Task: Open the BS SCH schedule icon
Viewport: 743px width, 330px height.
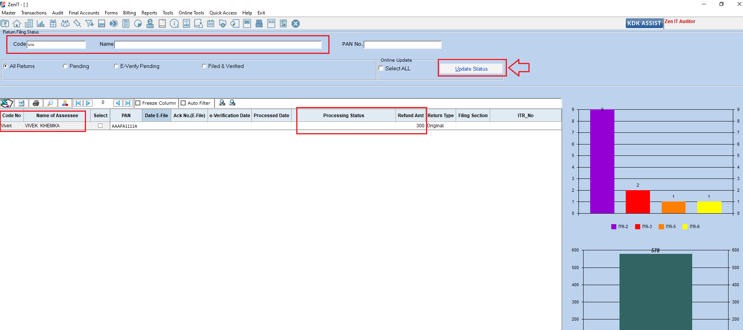Action: pos(259,24)
